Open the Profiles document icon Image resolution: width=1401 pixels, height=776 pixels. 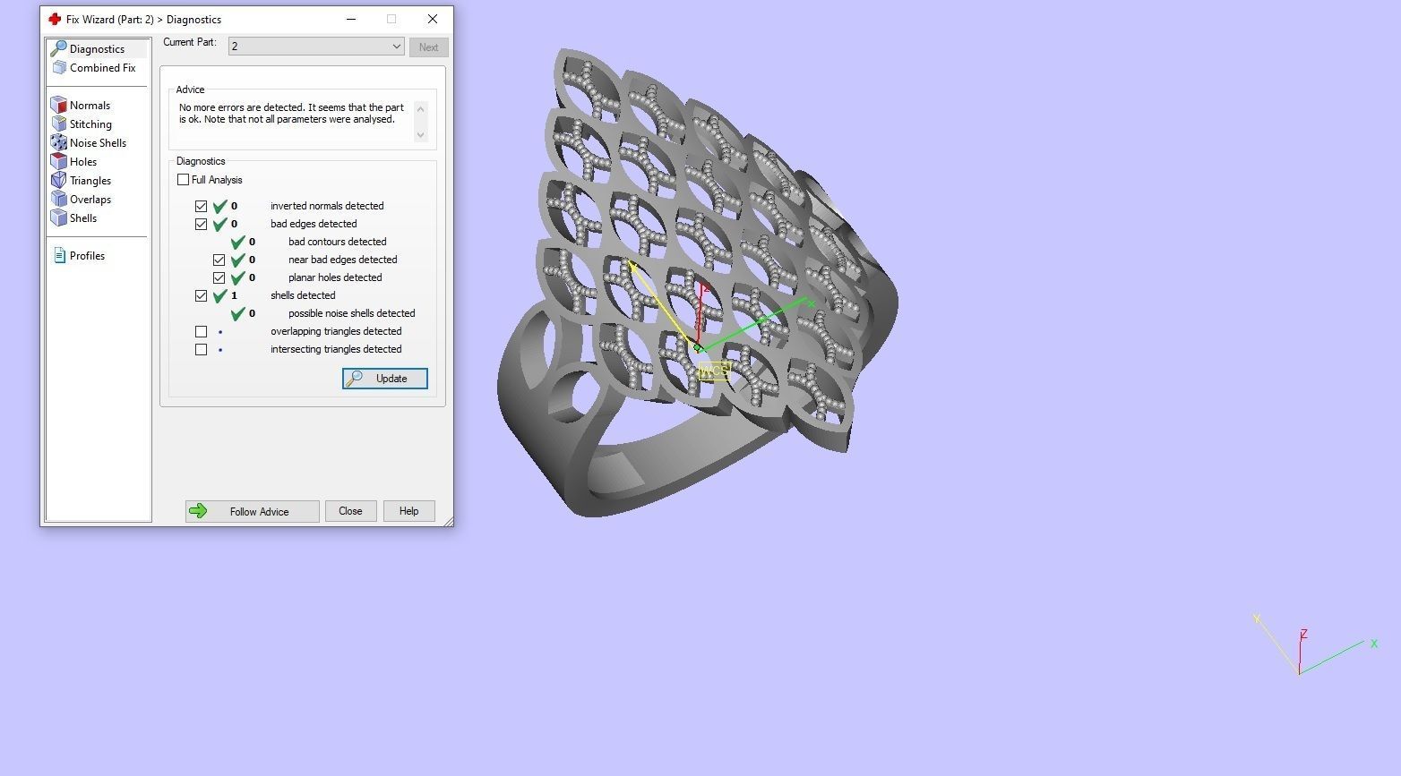(59, 255)
